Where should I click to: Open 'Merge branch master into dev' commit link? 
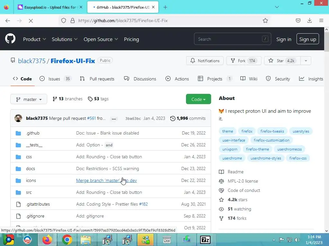tap(106, 180)
